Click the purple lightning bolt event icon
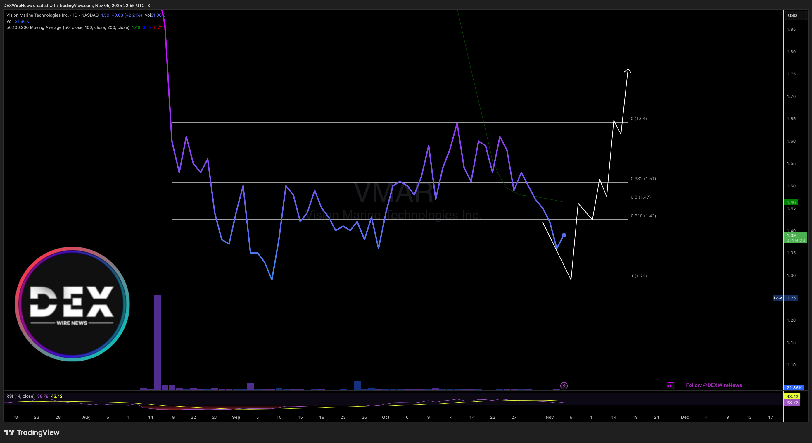Screen dimensions: 812x443 (x=564, y=386)
